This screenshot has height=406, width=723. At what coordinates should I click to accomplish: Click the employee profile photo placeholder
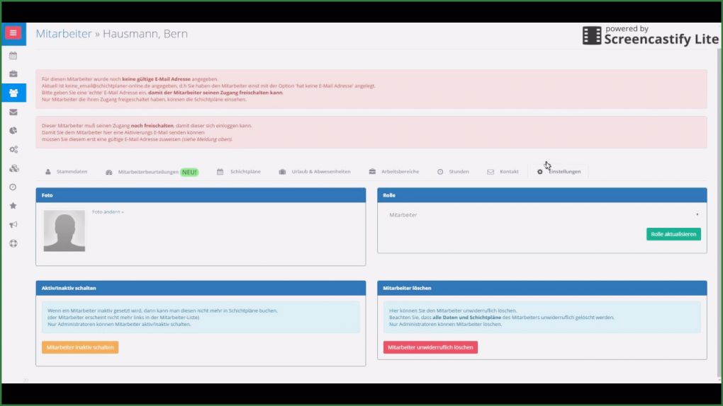(64, 231)
